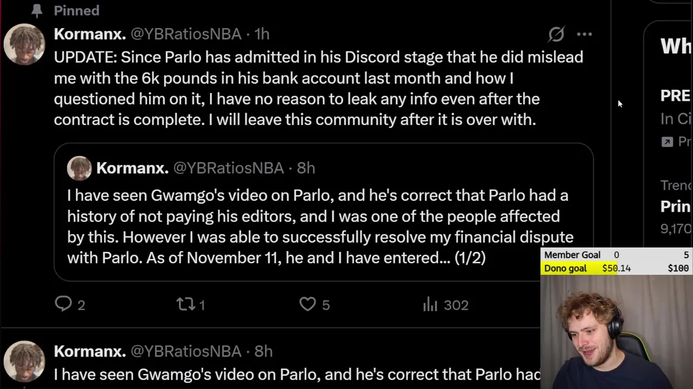Screen dimensions: 693x389
Task: Open view analytics showing 302 views
Action: tap(430, 305)
